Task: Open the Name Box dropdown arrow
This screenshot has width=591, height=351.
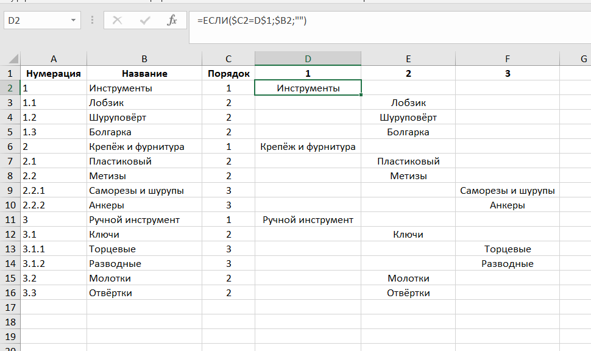Action: coord(74,20)
